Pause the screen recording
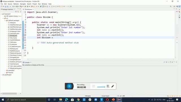The height and width of the screenshot is (102, 181). click(x=69, y=86)
